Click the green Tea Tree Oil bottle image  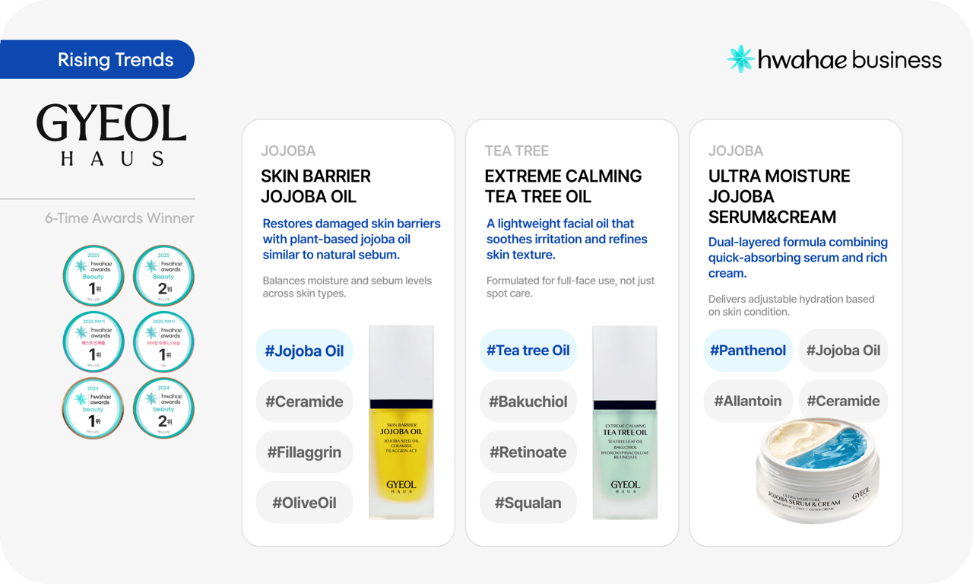[625, 423]
